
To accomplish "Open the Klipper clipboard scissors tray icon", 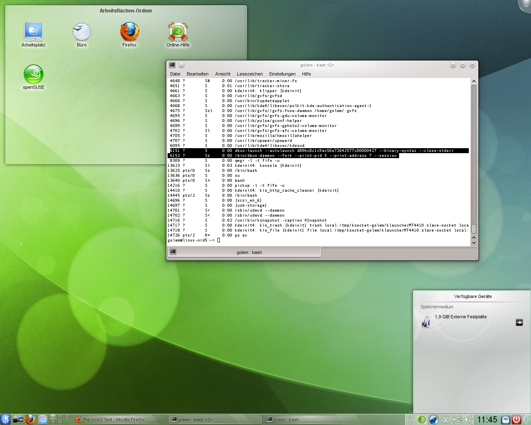I will [x=446, y=420].
